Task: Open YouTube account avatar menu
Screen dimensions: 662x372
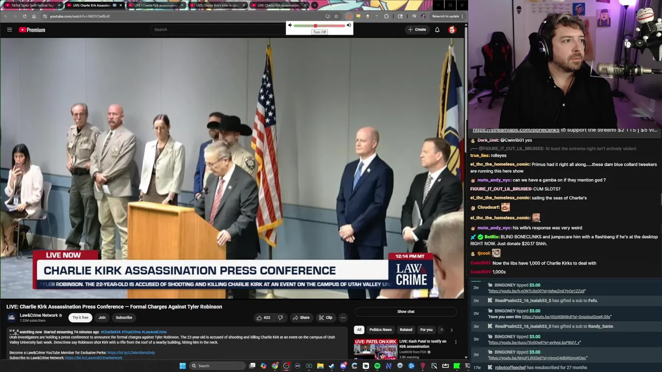Action: click(x=452, y=29)
